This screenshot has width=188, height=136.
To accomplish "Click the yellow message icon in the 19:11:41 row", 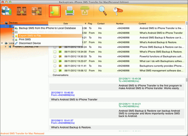I will (60, 66).
